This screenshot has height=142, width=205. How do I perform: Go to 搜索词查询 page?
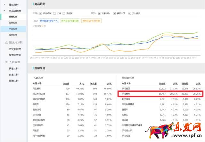(15, 55)
